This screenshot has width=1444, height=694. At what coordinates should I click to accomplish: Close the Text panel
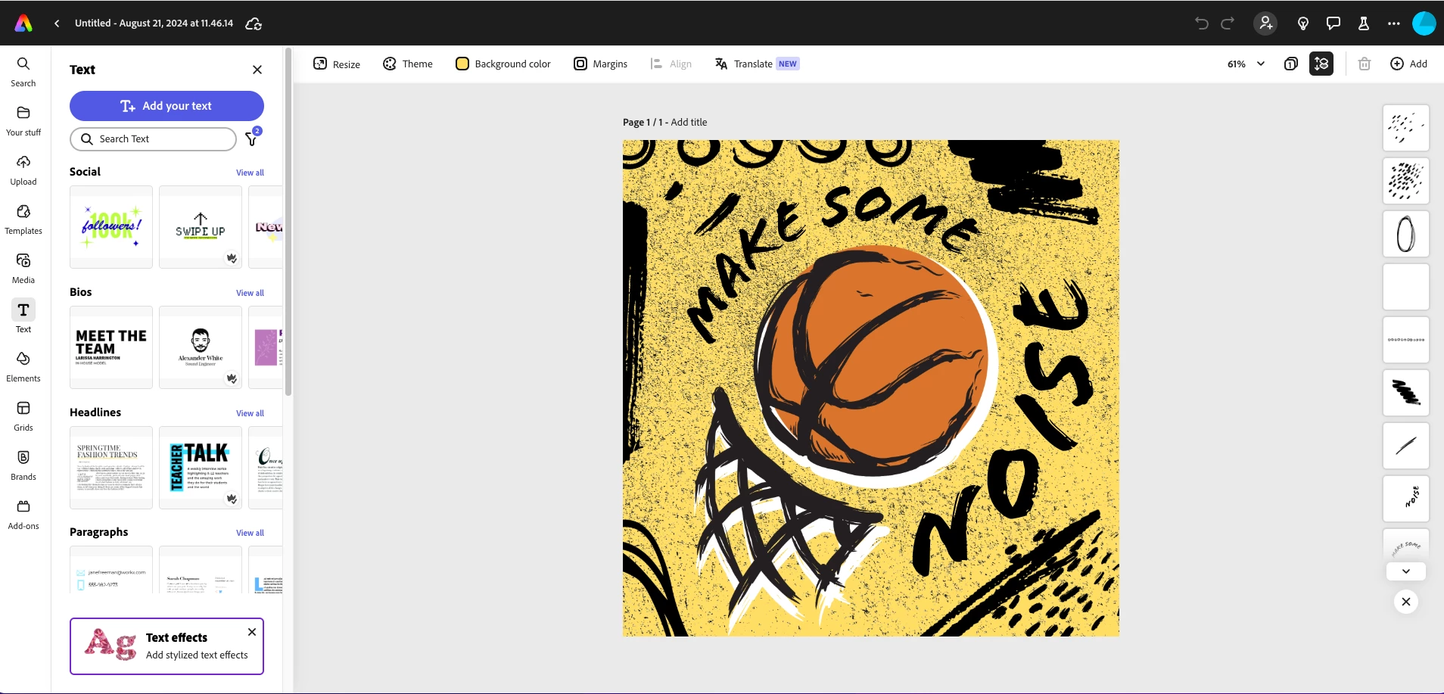point(257,70)
